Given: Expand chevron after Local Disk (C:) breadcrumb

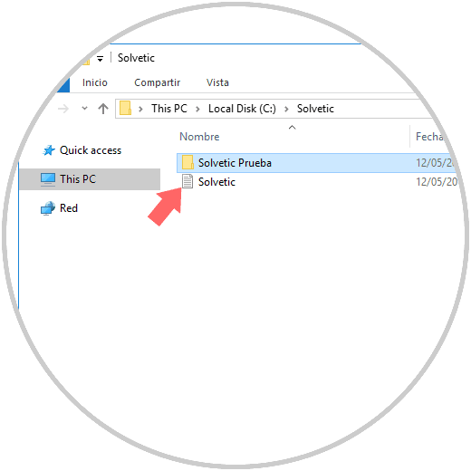Looking at the screenshot, I should coord(286,109).
